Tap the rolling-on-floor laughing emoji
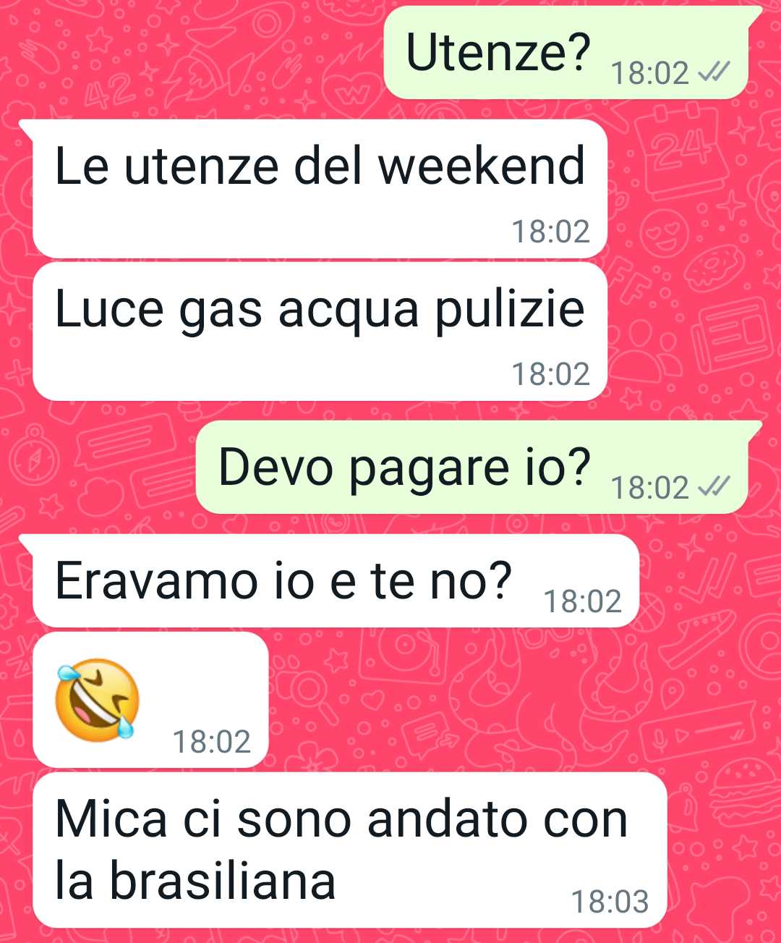The image size is (781, 943). (98, 699)
